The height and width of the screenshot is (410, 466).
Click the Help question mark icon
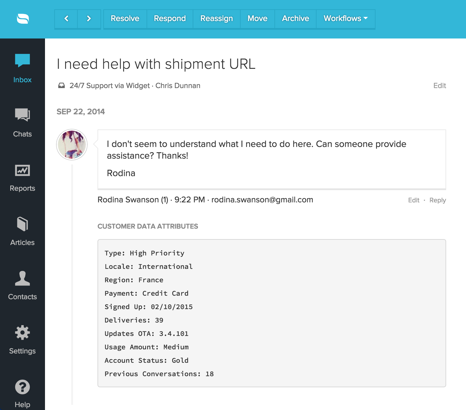pos(22,387)
